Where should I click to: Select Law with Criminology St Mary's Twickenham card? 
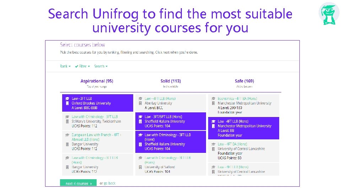coord(98,121)
